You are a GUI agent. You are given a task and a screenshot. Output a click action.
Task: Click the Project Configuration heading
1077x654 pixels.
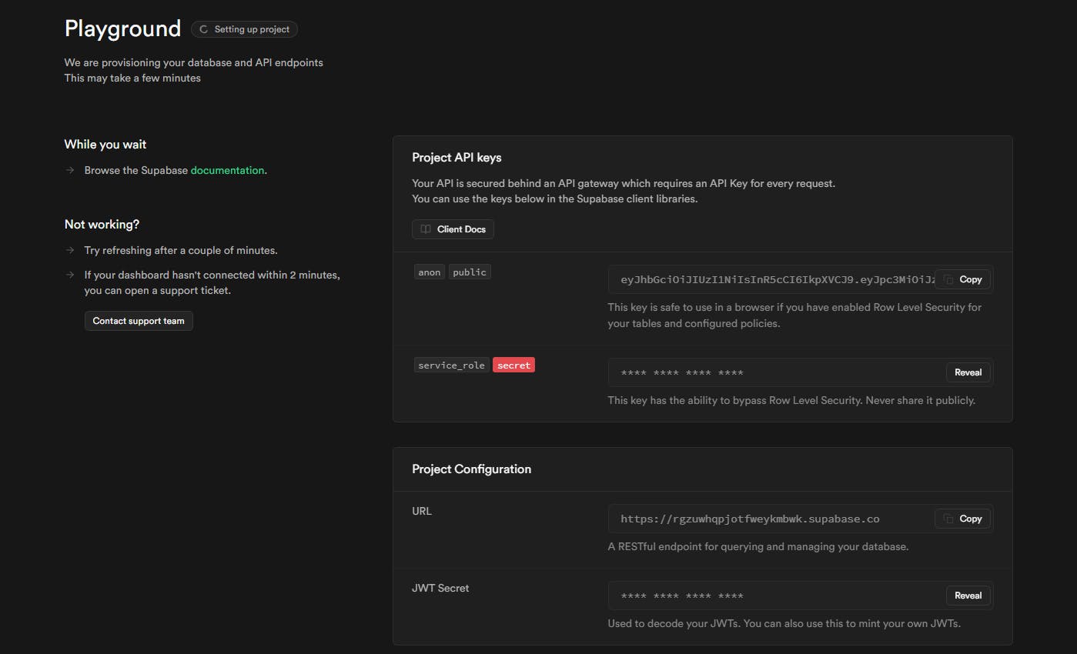pos(471,469)
